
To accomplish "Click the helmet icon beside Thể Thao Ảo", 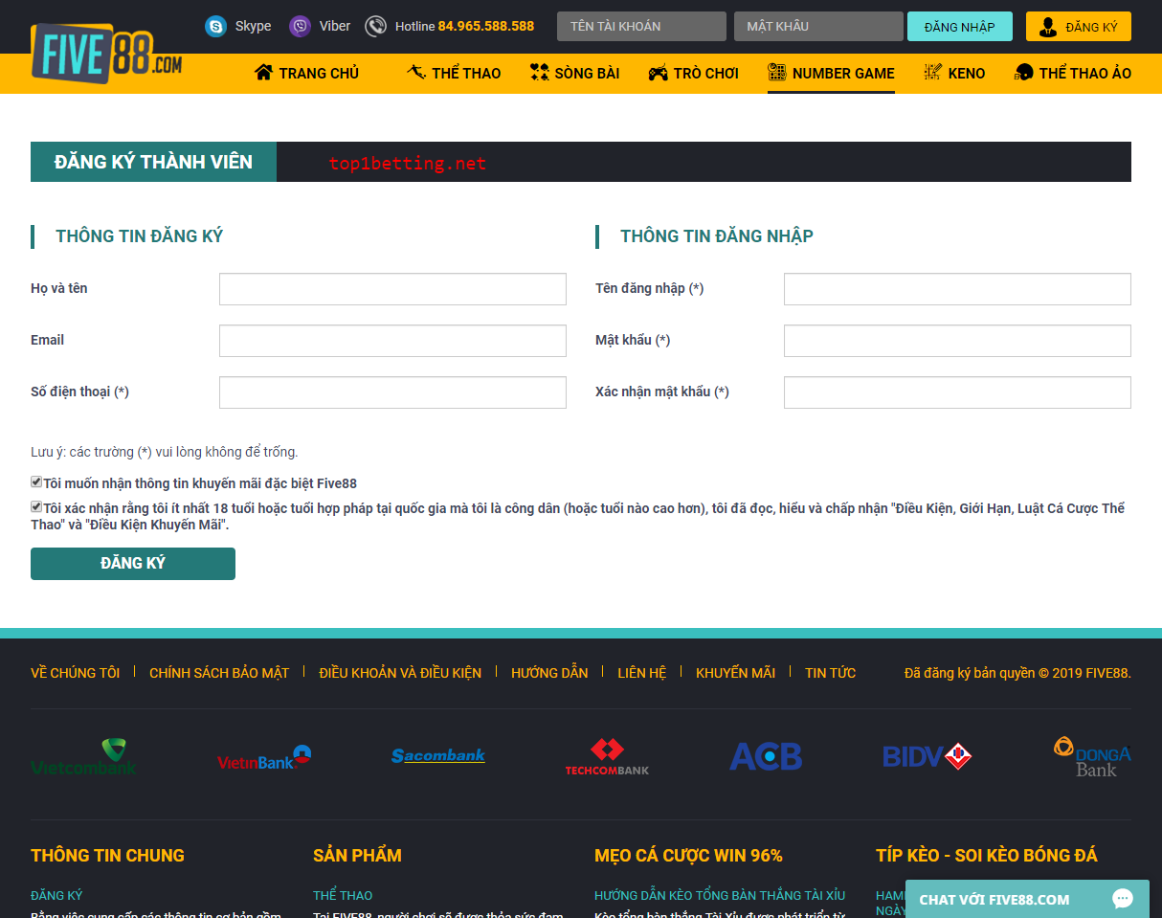I will [x=1024, y=73].
